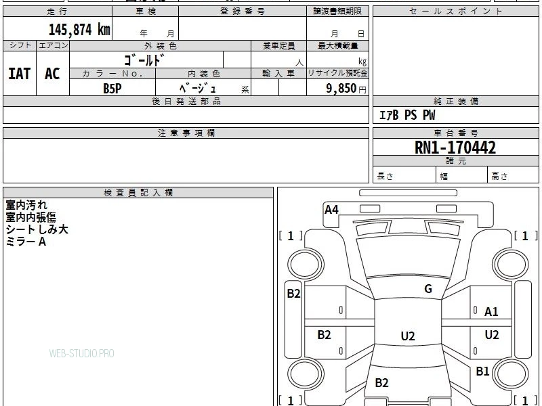Click the 車検 inspection header
This screenshot has height=406, width=542.
(146, 12)
